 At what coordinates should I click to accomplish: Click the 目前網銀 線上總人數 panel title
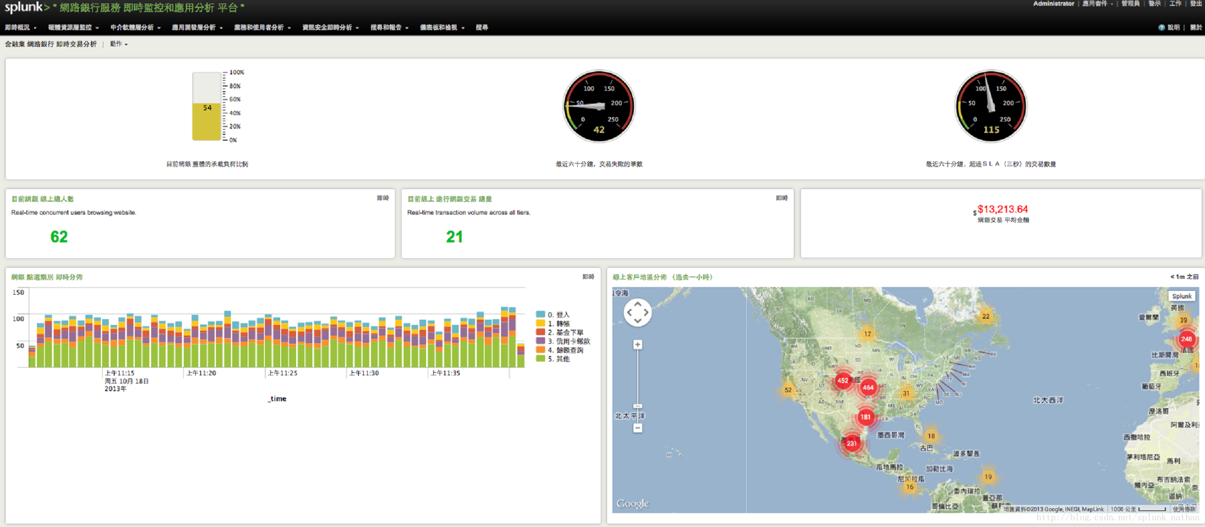[x=43, y=199]
